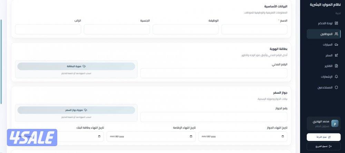This screenshot has width=345, height=153.
Task: Click into the رقم الجواز input field
Action: point(214,117)
